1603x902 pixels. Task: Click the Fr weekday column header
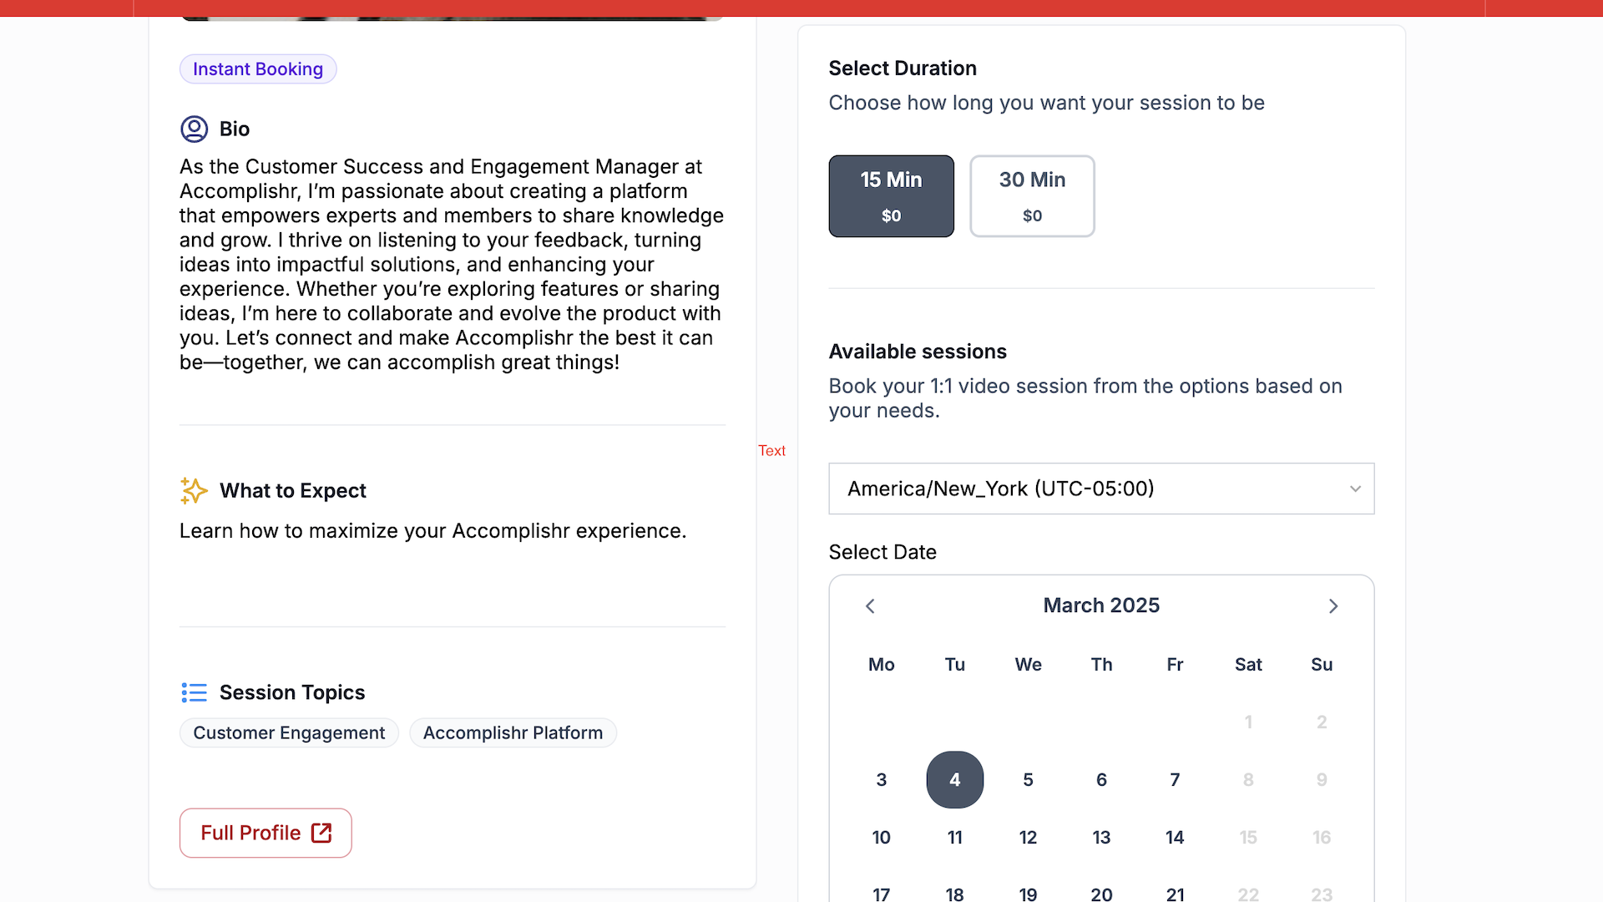coord(1175,664)
